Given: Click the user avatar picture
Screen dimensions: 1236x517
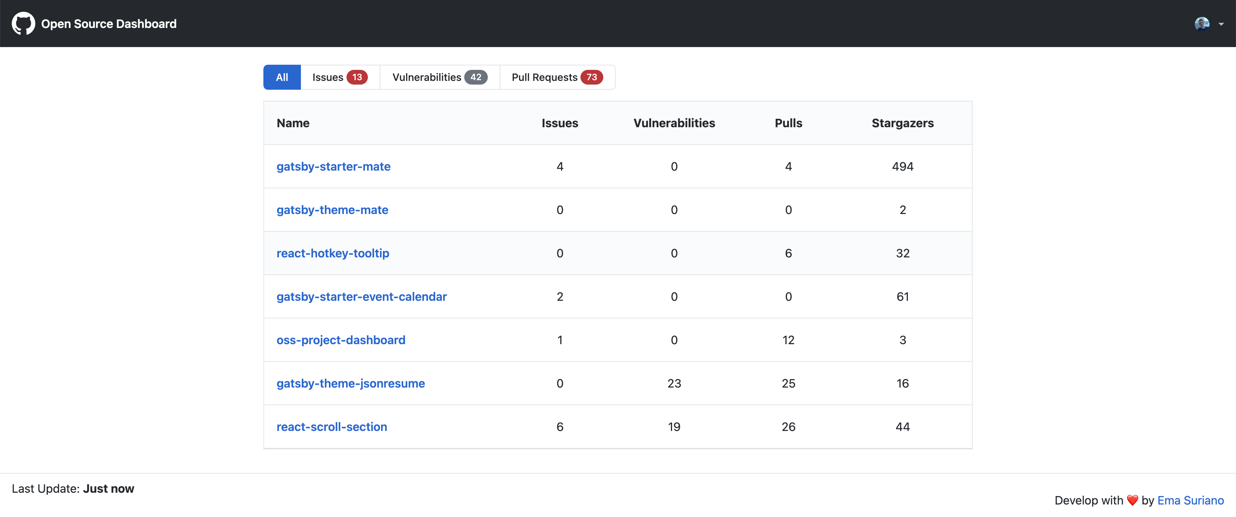Looking at the screenshot, I should click(1202, 24).
